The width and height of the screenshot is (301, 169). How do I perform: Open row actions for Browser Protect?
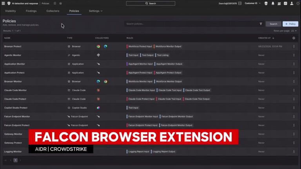pyautogui.click(x=294, y=47)
